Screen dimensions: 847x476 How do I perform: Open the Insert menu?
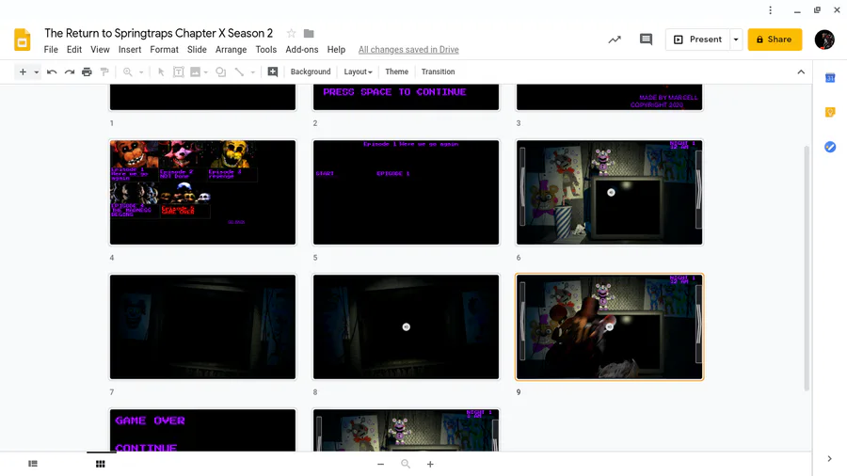coord(130,50)
